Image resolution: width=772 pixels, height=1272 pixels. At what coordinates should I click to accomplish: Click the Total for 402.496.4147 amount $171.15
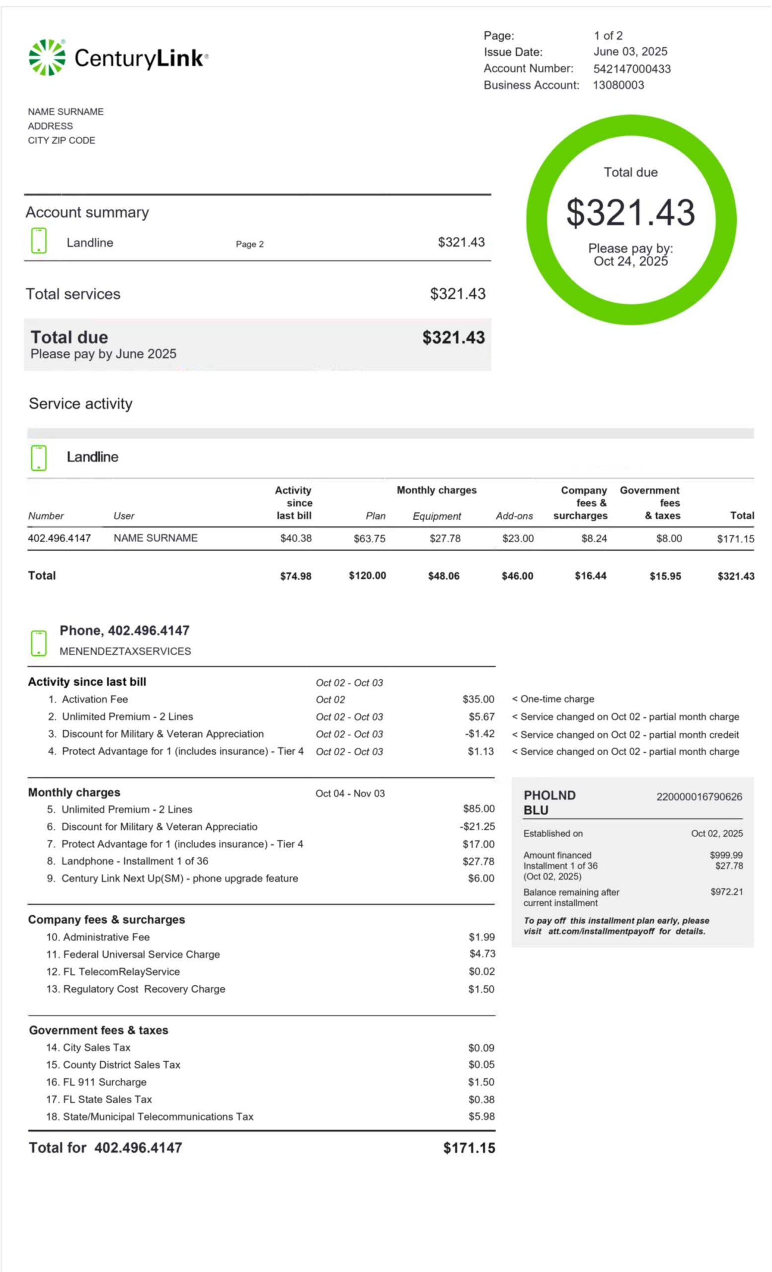468,1148
